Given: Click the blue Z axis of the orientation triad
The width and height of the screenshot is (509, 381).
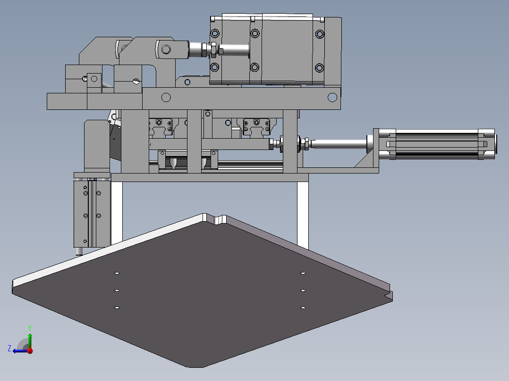Looking at the screenshot, I should point(19,351).
